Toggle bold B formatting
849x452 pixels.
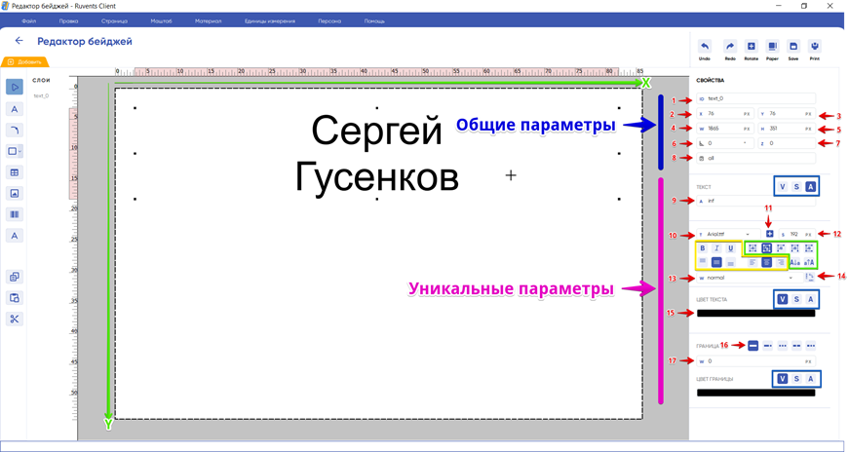(702, 248)
